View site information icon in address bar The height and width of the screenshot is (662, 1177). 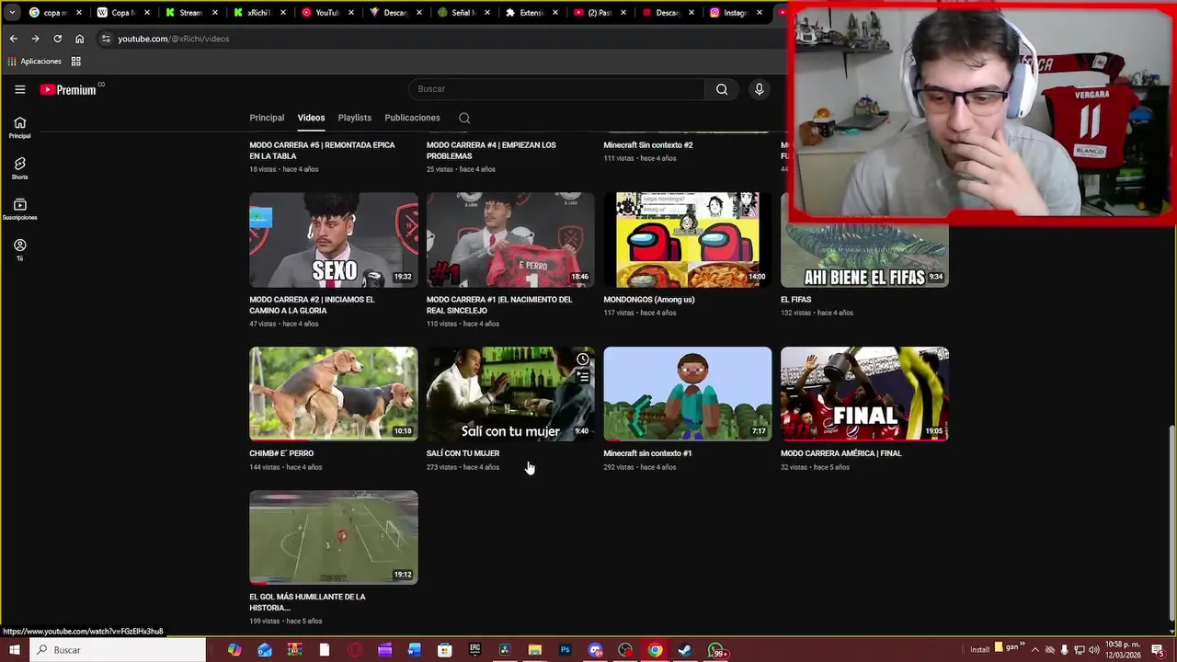click(x=106, y=39)
